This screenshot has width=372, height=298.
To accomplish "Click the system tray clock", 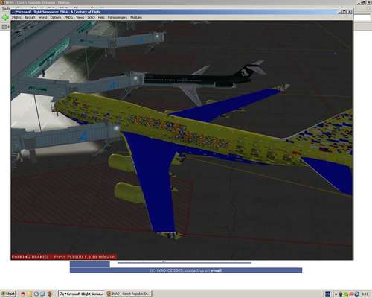I will 365,294.
